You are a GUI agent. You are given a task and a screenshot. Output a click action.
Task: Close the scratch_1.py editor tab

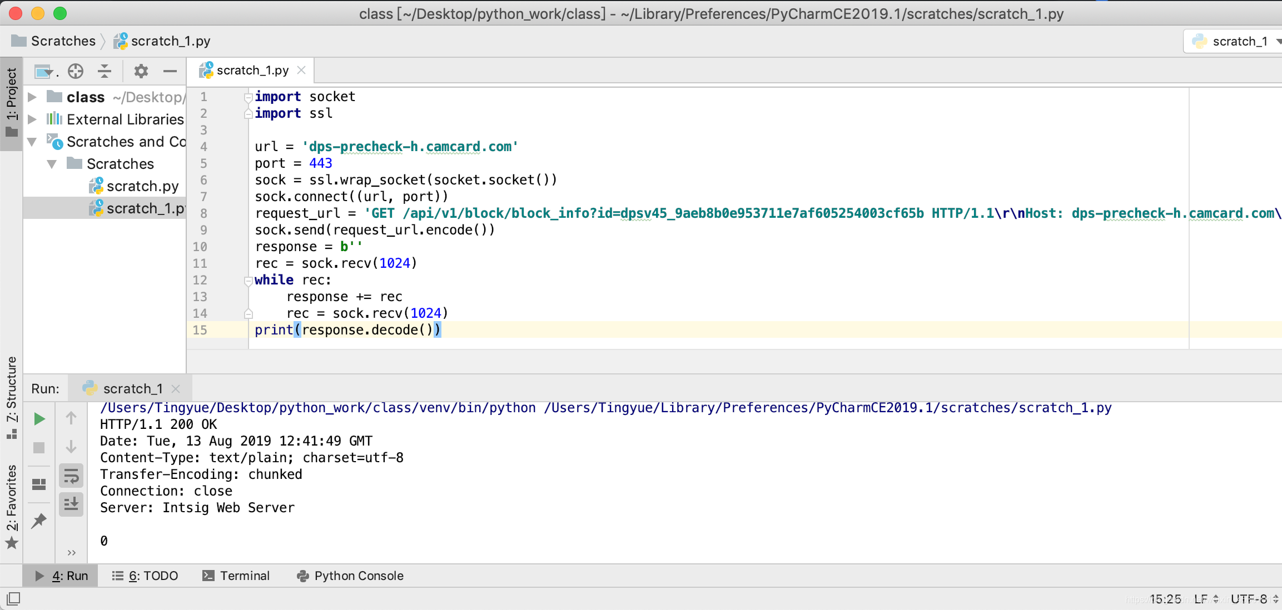(x=301, y=71)
